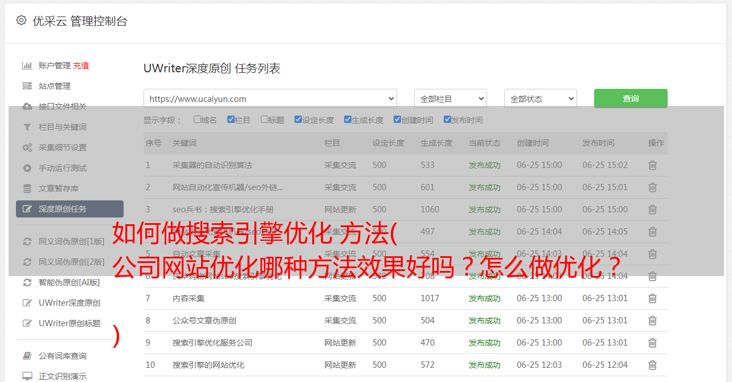The image size is (732, 382).
Task: Click keyword 搜索引擎优化服务公司
Action: [x=212, y=343]
